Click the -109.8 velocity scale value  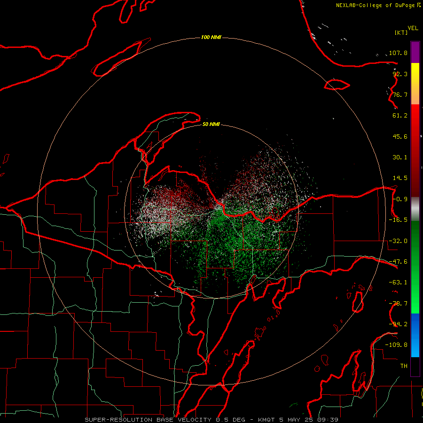396,345
